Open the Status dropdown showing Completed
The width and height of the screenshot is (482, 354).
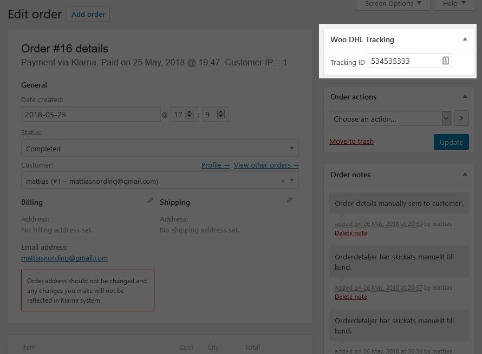point(160,149)
